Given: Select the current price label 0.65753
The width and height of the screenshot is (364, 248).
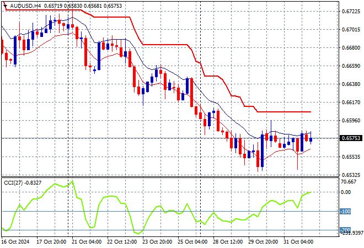Looking at the screenshot, I should [351, 138].
